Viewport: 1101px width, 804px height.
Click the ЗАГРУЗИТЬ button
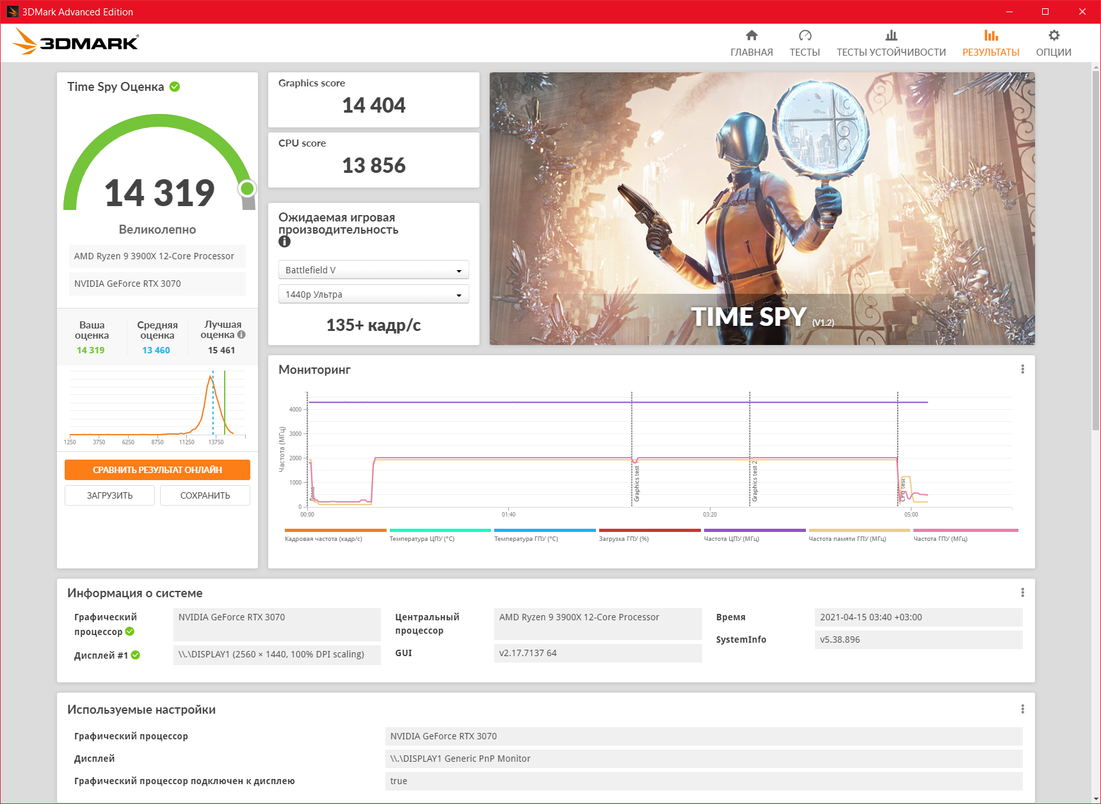tap(109, 495)
